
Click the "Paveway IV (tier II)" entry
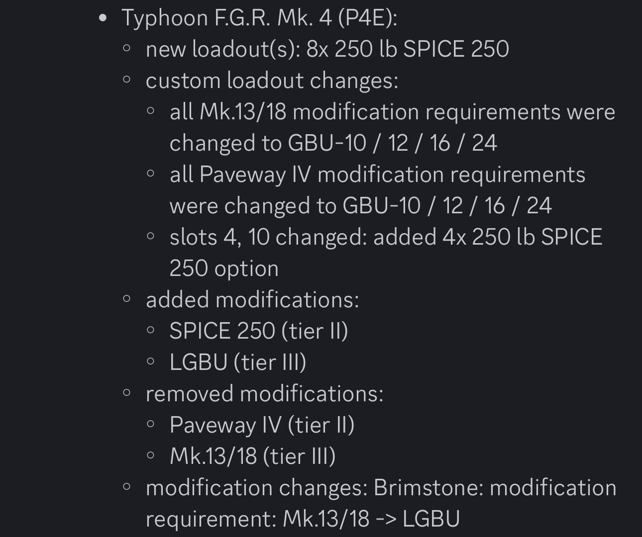(x=262, y=425)
